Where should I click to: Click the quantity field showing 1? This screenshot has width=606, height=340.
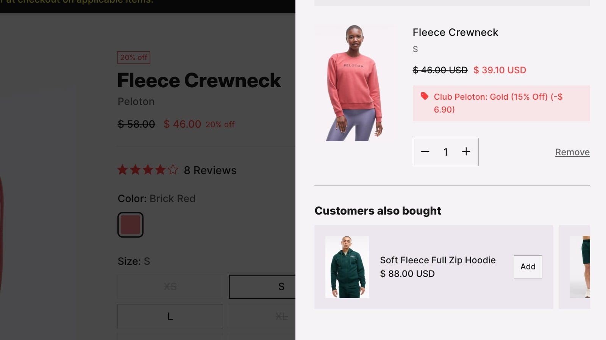446,152
